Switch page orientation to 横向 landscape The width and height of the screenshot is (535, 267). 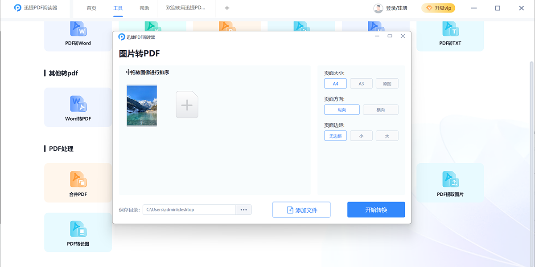pyautogui.click(x=380, y=109)
